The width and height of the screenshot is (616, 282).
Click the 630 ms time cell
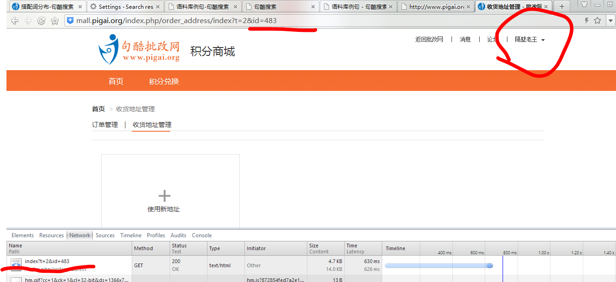(372, 261)
